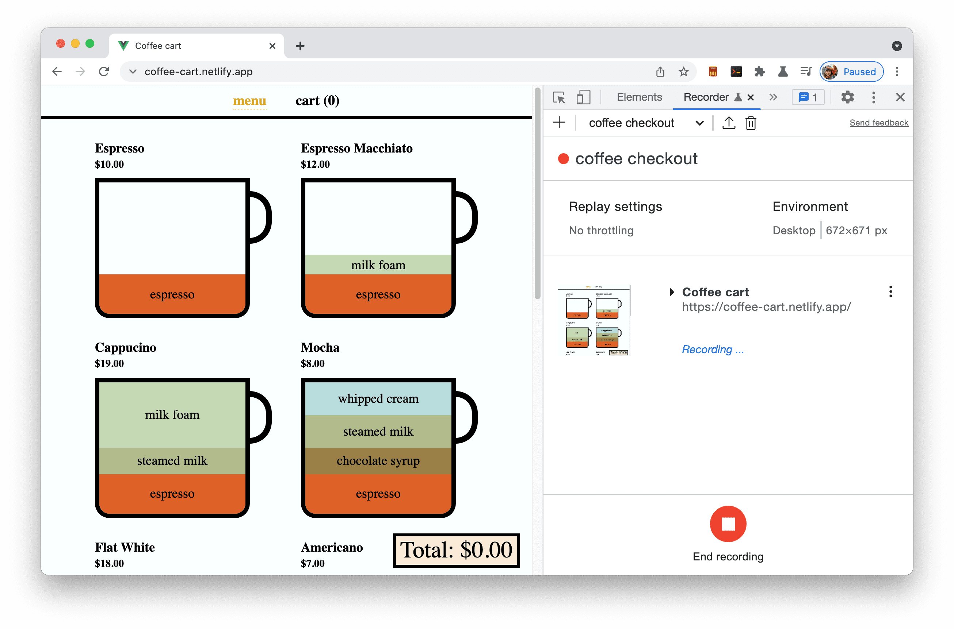Click the delete trash icon in Recorder
Viewport: 954px width, 629px height.
(750, 123)
